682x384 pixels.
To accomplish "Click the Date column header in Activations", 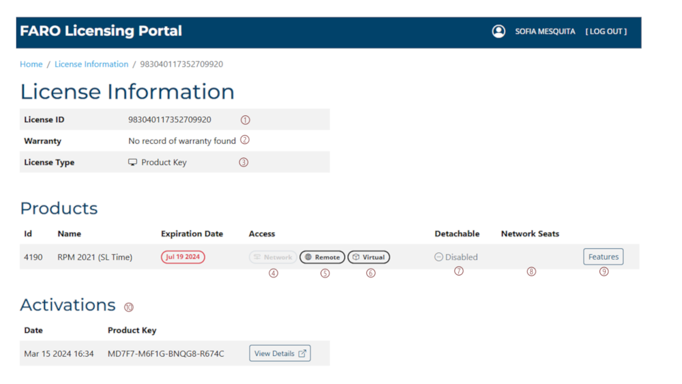I will coord(33,330).
